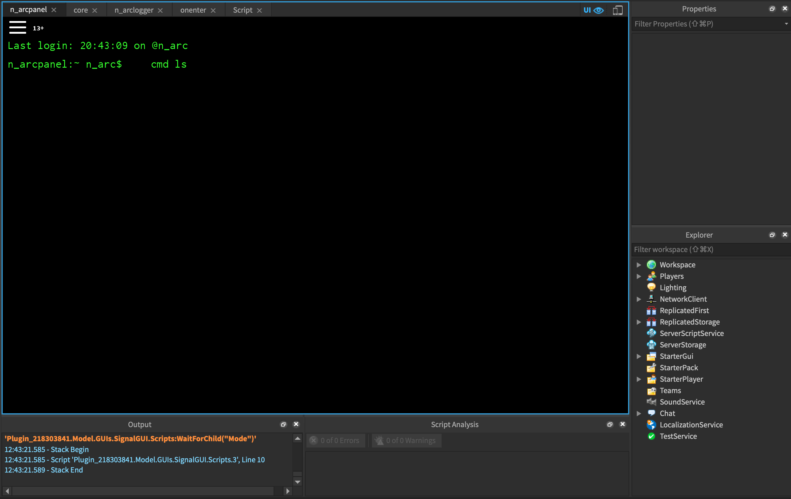Click the orange WaitForChild error line
This screenshot has height=499, width=791.
(x=130, y=439)
